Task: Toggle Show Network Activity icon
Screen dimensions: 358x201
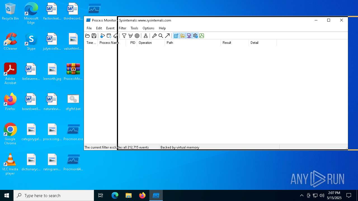Action: (189, 36)
